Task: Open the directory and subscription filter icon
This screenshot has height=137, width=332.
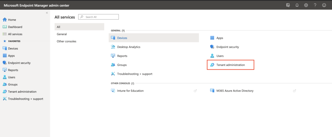Action: coord(288,5)
